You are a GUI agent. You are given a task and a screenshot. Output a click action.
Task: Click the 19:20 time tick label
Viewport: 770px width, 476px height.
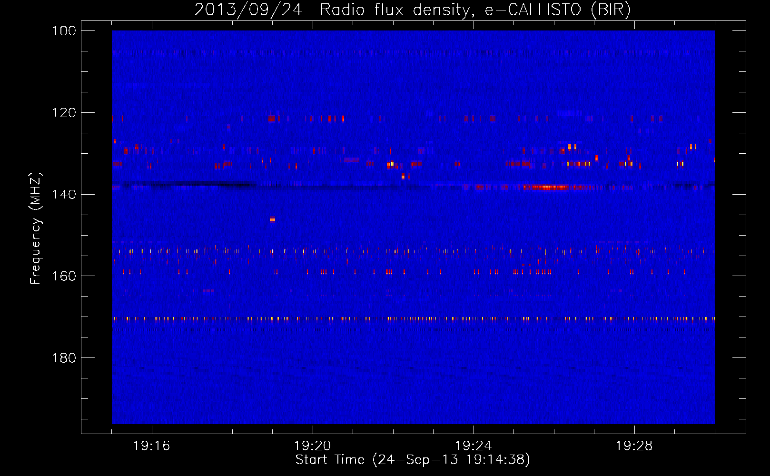(313, 446)
